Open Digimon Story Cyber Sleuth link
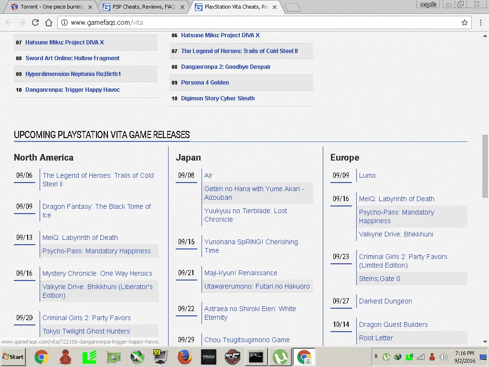489x367 pixels. pos(218,98)
